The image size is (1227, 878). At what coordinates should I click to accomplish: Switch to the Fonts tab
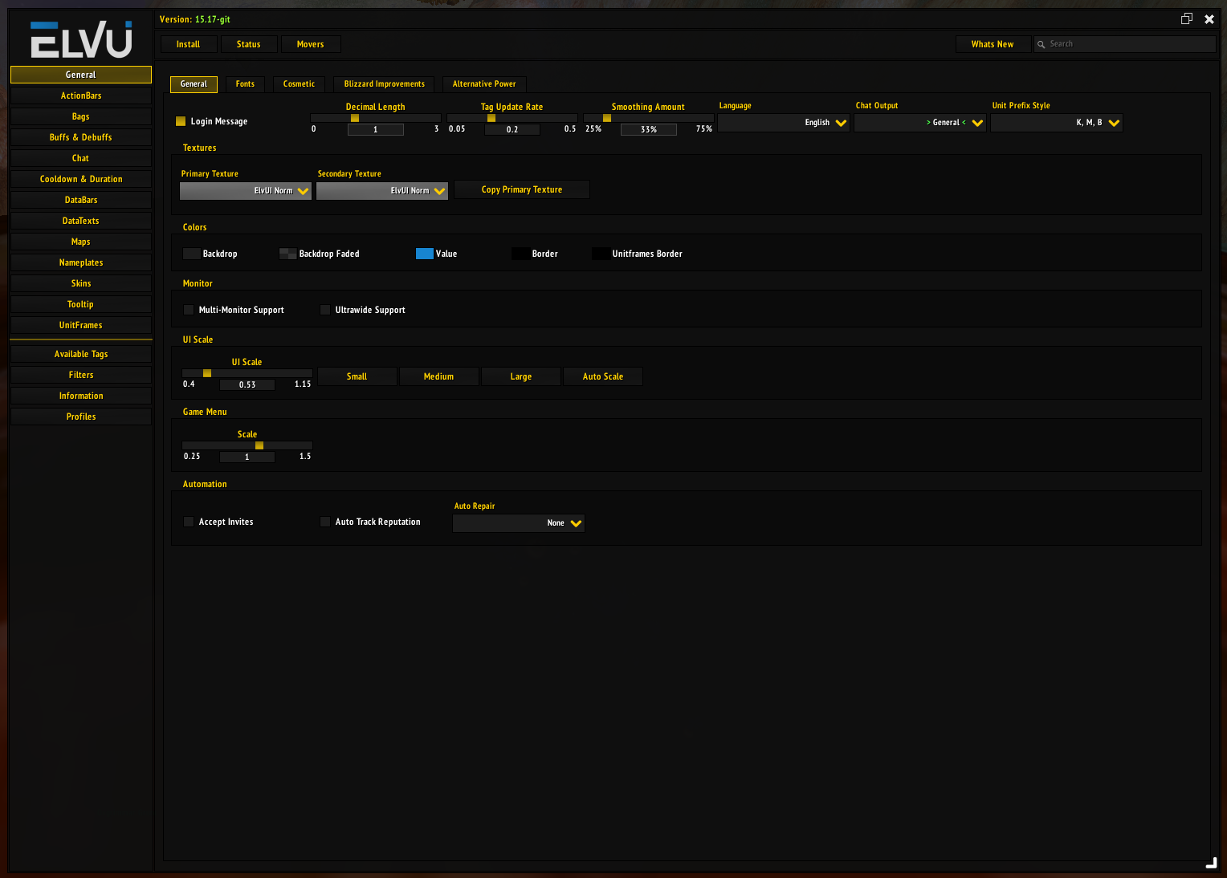[x=245, y=84]
